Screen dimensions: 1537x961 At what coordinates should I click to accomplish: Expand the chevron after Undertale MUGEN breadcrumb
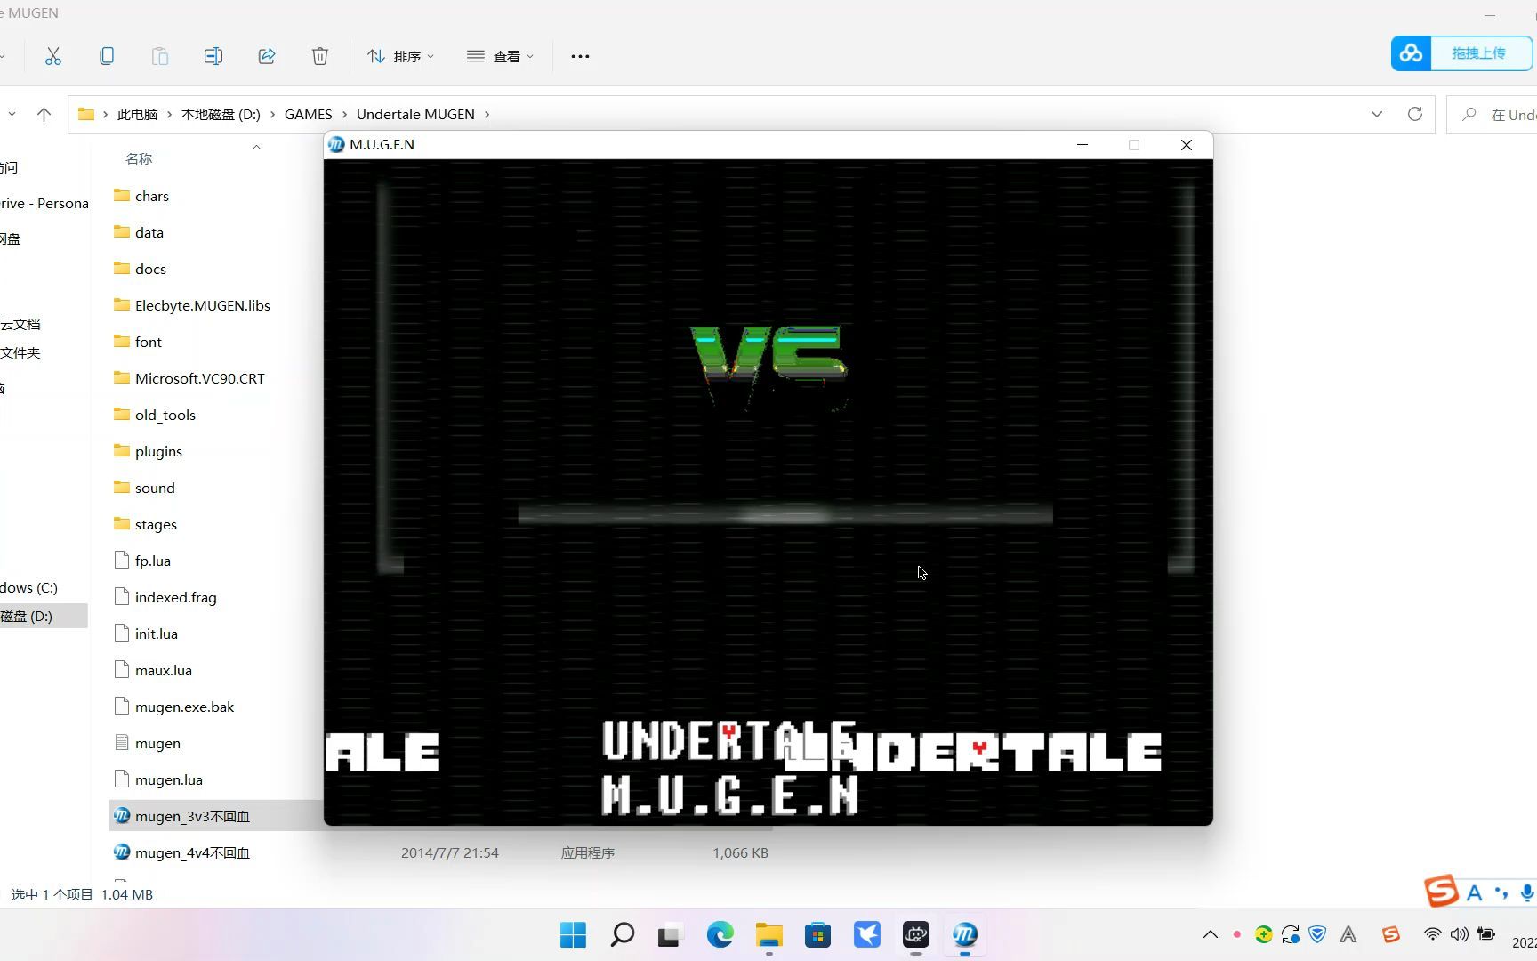pyautogui.click(x=487, y=114)
